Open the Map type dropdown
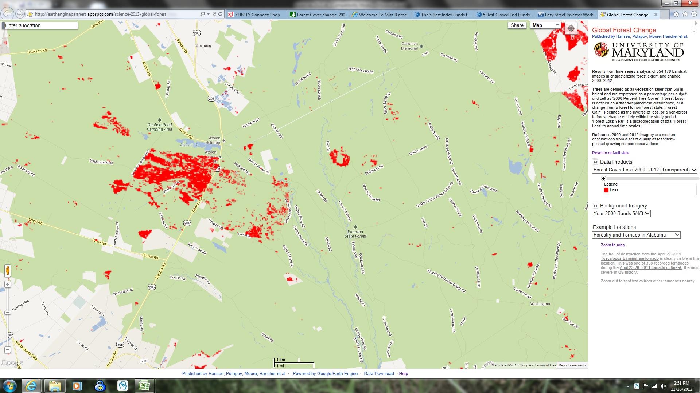The height and width of the screenshot is (393, 700). click(x=545, y=25)
